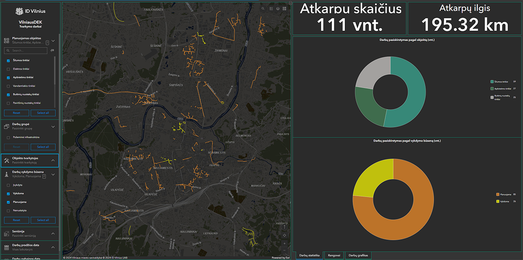Select all Darbų grupė options
Image resolution: width=523 pixels, height=260 pixels.
(x=43, y=147)
